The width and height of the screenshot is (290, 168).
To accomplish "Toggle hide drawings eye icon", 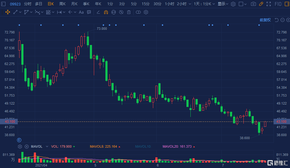I will [121, 12].
